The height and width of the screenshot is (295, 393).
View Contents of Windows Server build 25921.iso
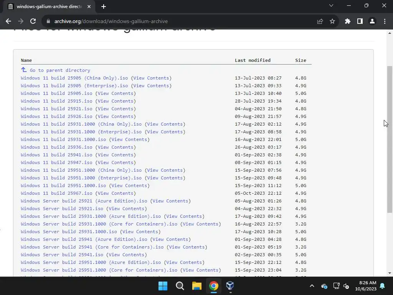[x=127, y=209]
